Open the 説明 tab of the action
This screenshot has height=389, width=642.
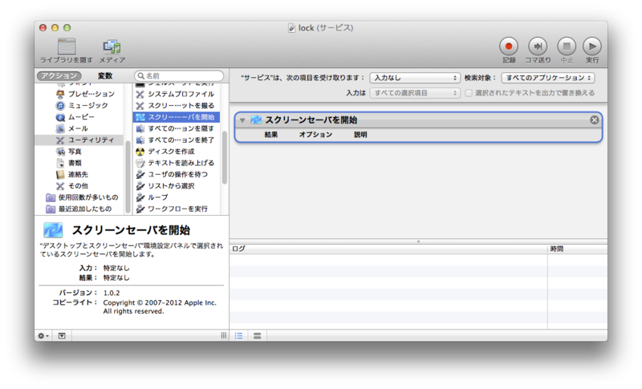[x=360, y=134]
